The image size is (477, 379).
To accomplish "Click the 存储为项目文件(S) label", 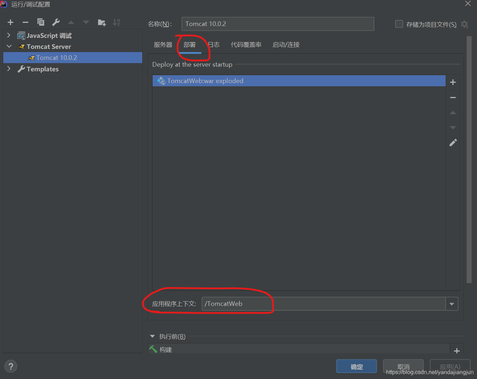I will click(431, 24).
